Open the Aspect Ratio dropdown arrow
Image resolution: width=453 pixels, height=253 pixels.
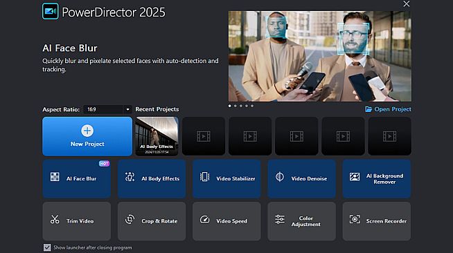(x=127, y=109)
